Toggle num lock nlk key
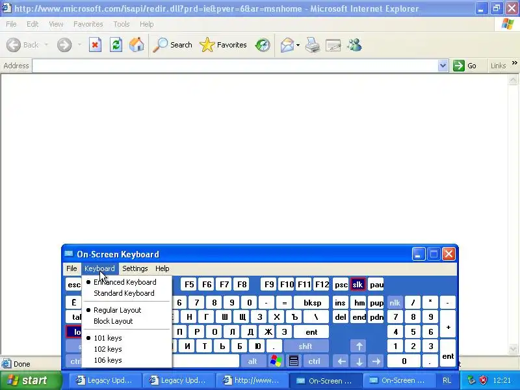Image resolution: width=520 pixels, height=390 pixels. point(395,303)
